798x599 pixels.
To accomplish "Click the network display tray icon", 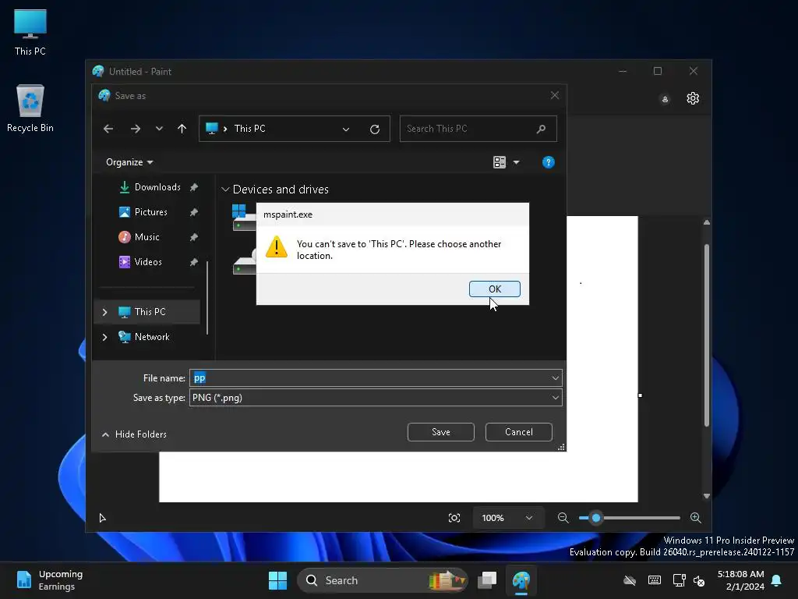I will click(679, 580).
